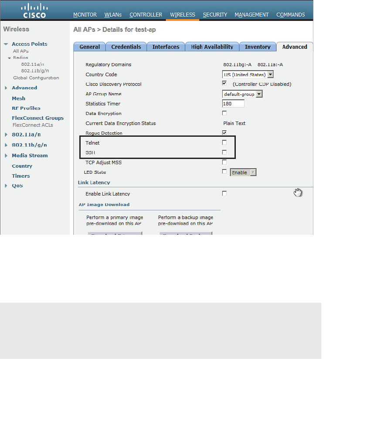Image resolution: width=384 pixels, height=429 pixels.
Task: Open the WIRELESS menu
Action: click(x=183, y=15)
